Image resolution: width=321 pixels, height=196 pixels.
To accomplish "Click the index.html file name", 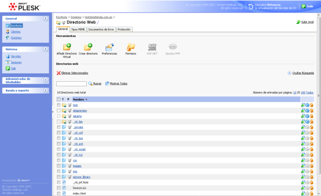I will tap(79, 193).
